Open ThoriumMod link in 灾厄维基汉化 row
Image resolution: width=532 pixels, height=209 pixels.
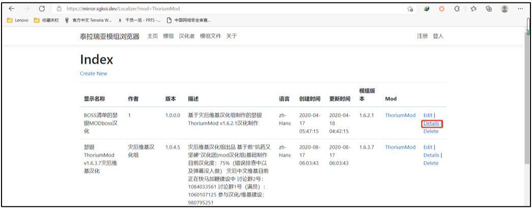[x=400, y=147]
